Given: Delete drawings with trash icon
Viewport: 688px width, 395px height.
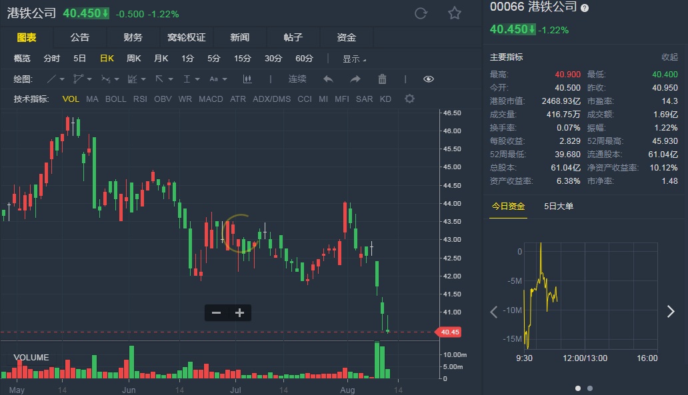Looking at the screenshot, I should coord(382,79).
